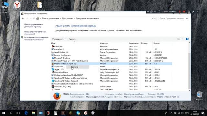The height and width of the screenshot is (116, 207).
Task: Expand the address bar history dropdown
Action: point(152,19)
